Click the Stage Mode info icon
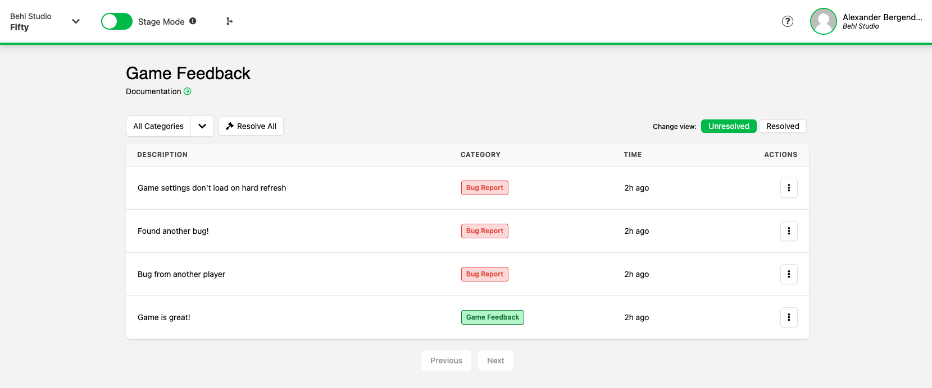The height and width of the screenshot is (388, 932). pos(193,21)
